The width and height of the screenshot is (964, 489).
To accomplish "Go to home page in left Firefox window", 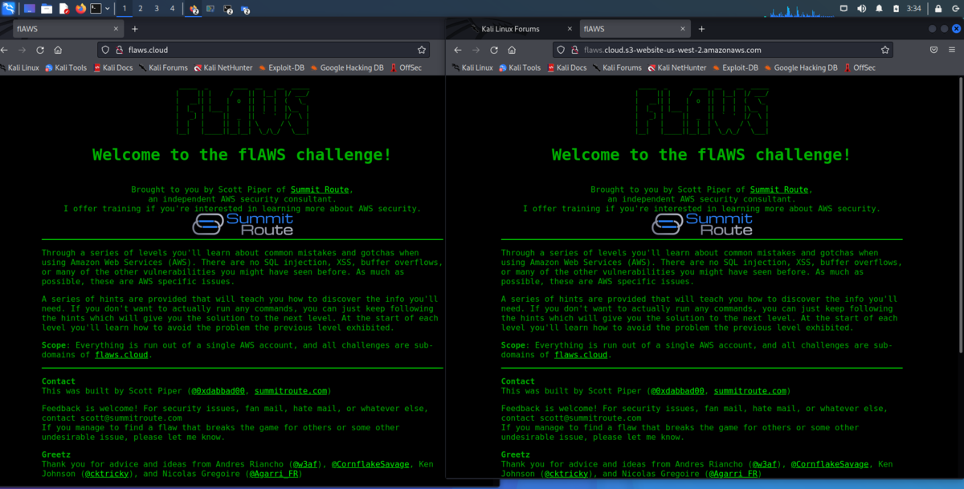I will (x=58, y=50).
